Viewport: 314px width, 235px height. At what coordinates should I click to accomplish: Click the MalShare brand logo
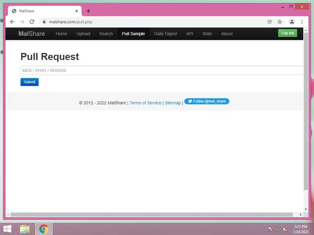(32, 34)
